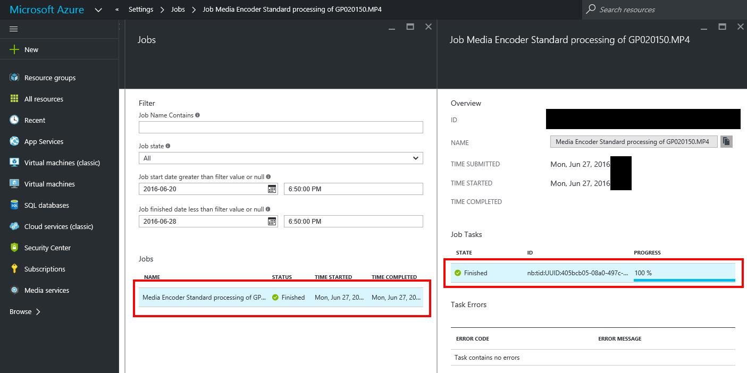Click the New label in sidebar
This screenshot has height=373, width=747.
tap(31, 49)
